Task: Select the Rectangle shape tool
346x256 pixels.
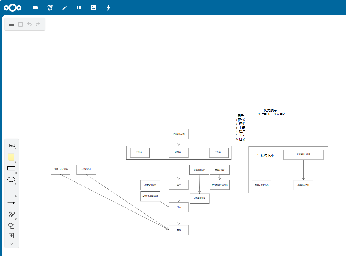Action: pyautogui.click(x=11, y=168)
